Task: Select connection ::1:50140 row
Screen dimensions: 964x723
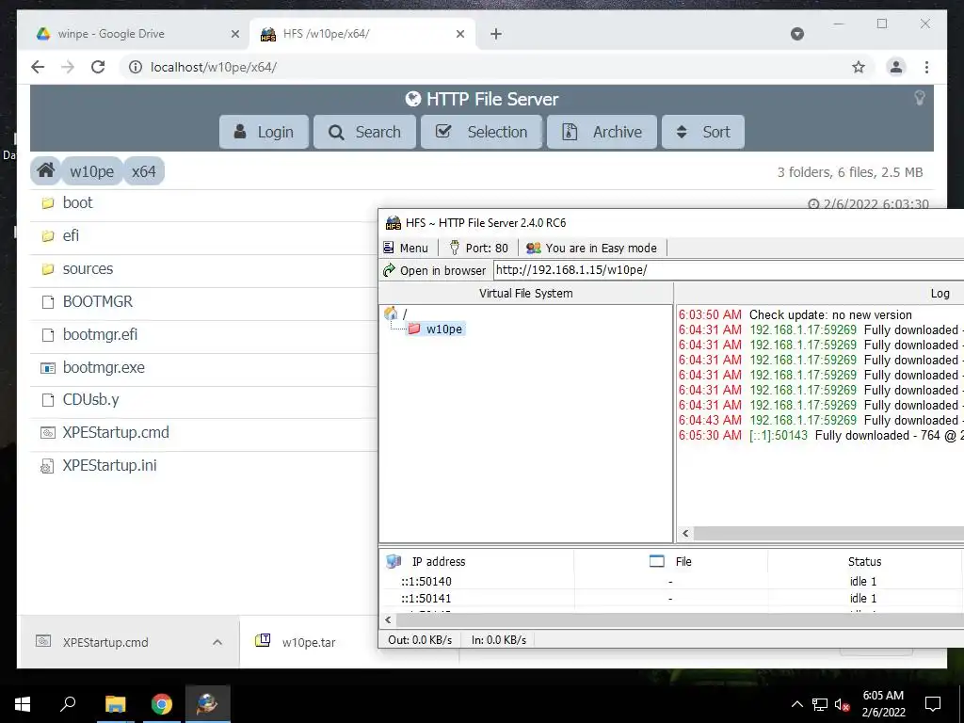Action: 670,581
